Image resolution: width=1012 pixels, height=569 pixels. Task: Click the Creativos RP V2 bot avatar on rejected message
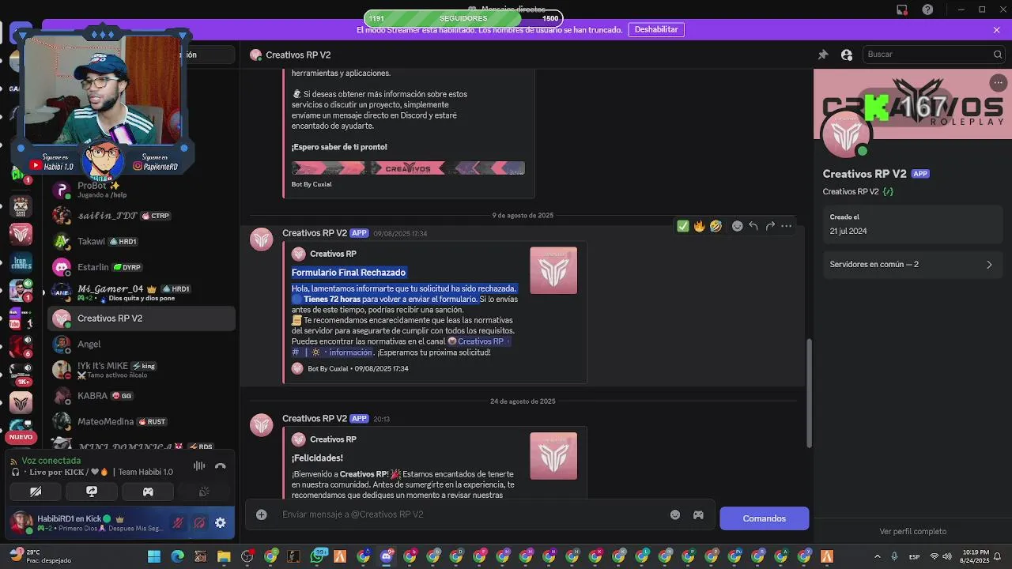pyautogui.click(x=262, y=239)
